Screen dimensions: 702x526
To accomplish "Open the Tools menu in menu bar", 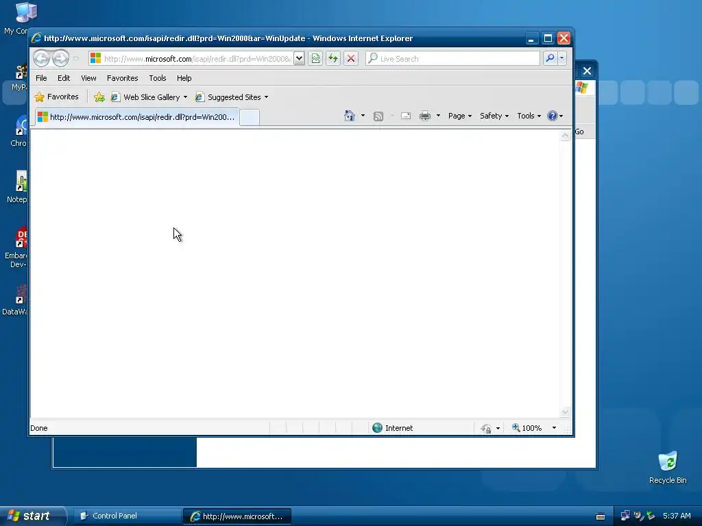I will [158, 78].
